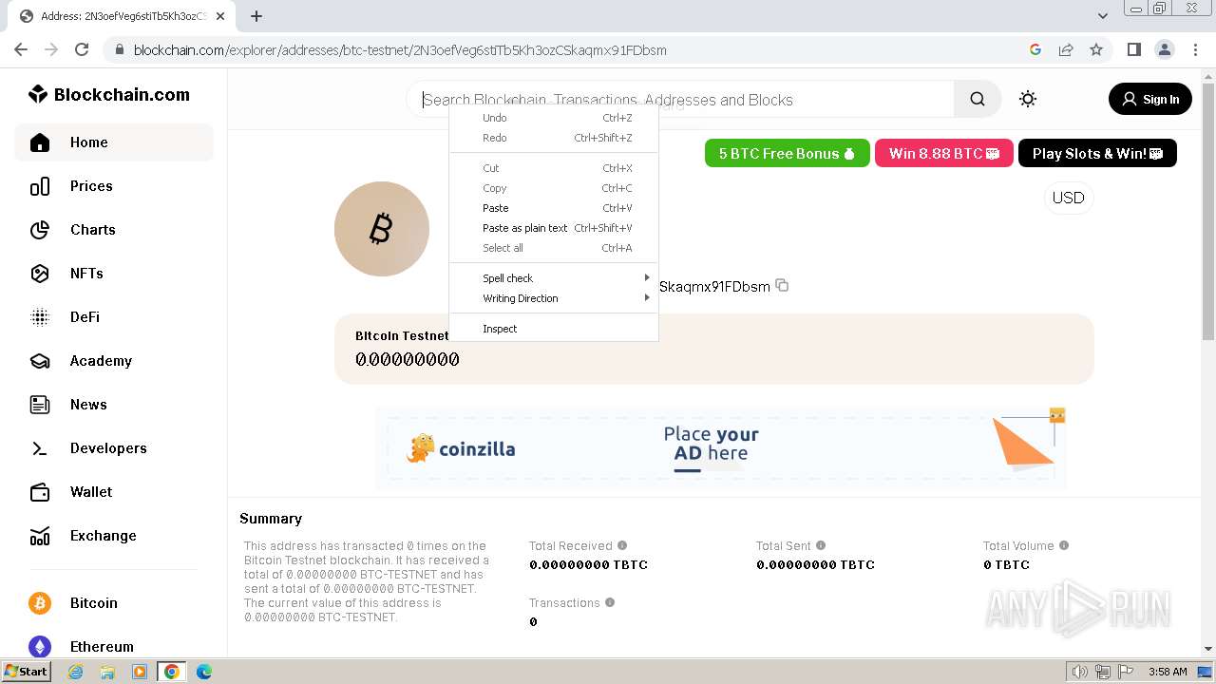Open Chrome three-dot menu
The height and width of the screenshot is (684, 1216).
(x=1195, y=49)
